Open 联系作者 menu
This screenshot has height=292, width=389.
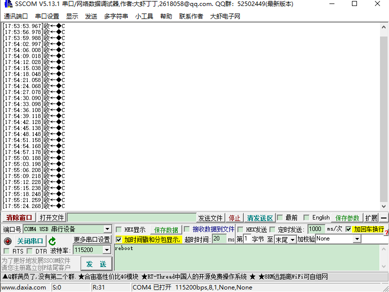[191, 16]
